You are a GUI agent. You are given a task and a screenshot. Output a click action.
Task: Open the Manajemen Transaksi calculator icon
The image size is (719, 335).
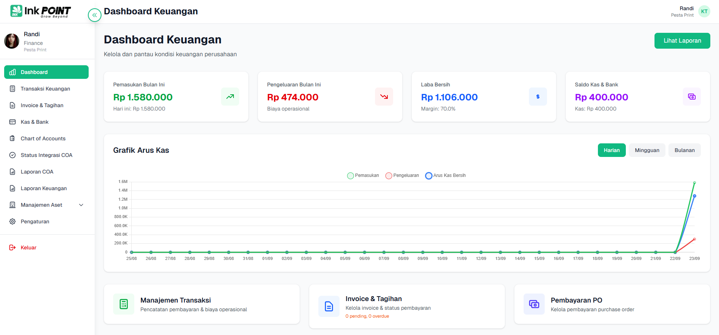[x=124, y=304]
